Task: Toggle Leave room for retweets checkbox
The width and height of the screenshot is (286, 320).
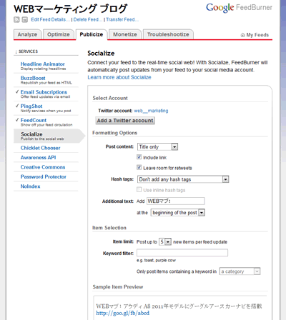Action: 139,167
